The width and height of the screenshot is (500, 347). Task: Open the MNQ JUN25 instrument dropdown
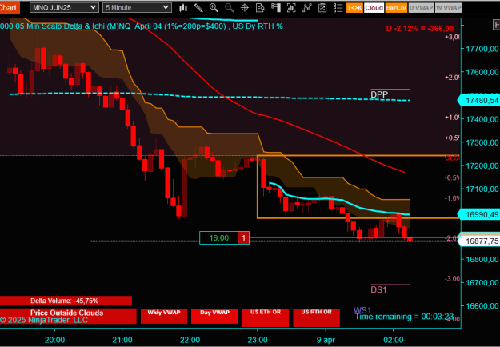pos(64,7)
